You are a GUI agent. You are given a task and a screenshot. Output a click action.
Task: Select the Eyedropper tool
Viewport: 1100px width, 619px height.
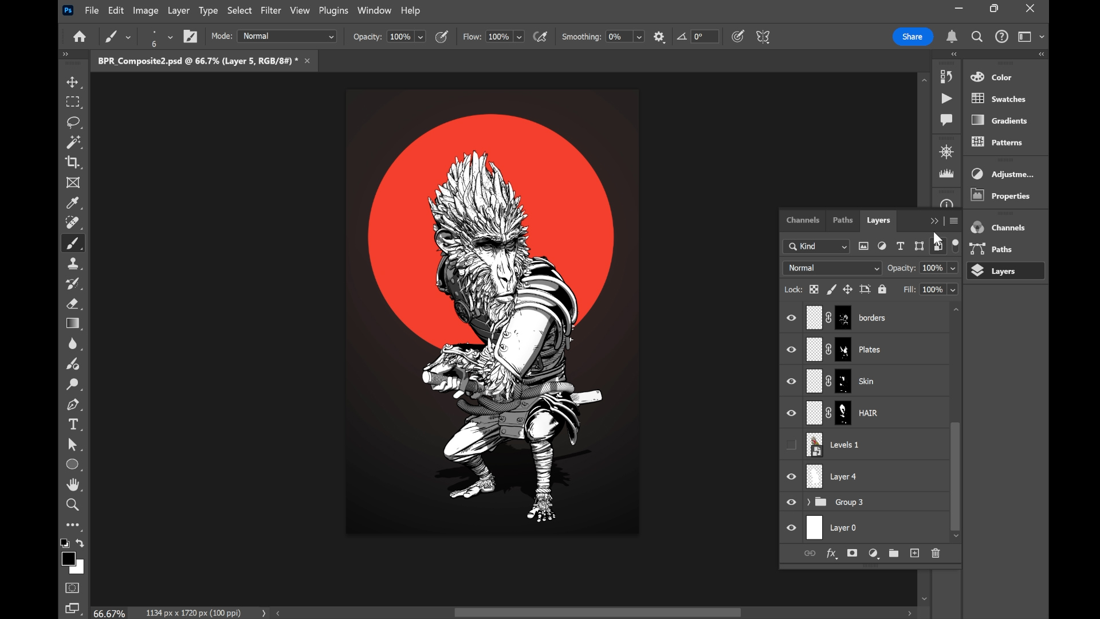[x=73, y=203]
